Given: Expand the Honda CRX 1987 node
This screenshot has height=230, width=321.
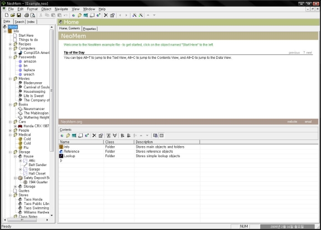Looking at the screenshot, I should coord(16,126).
